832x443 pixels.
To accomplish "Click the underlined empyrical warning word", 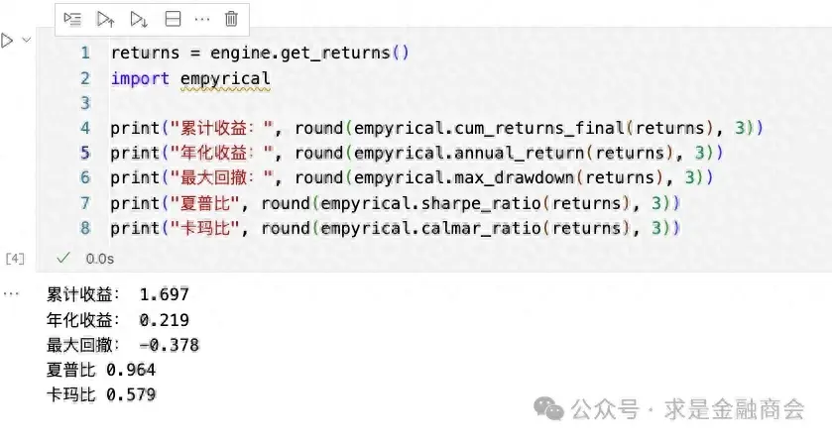I will click(225, 79).
